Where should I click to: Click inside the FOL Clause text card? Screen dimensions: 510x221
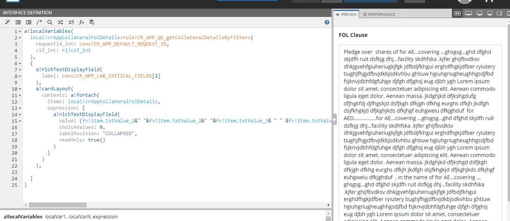point(420,133)
